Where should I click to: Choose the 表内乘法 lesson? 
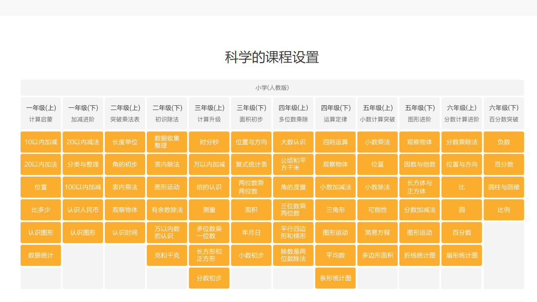[125, 187]
